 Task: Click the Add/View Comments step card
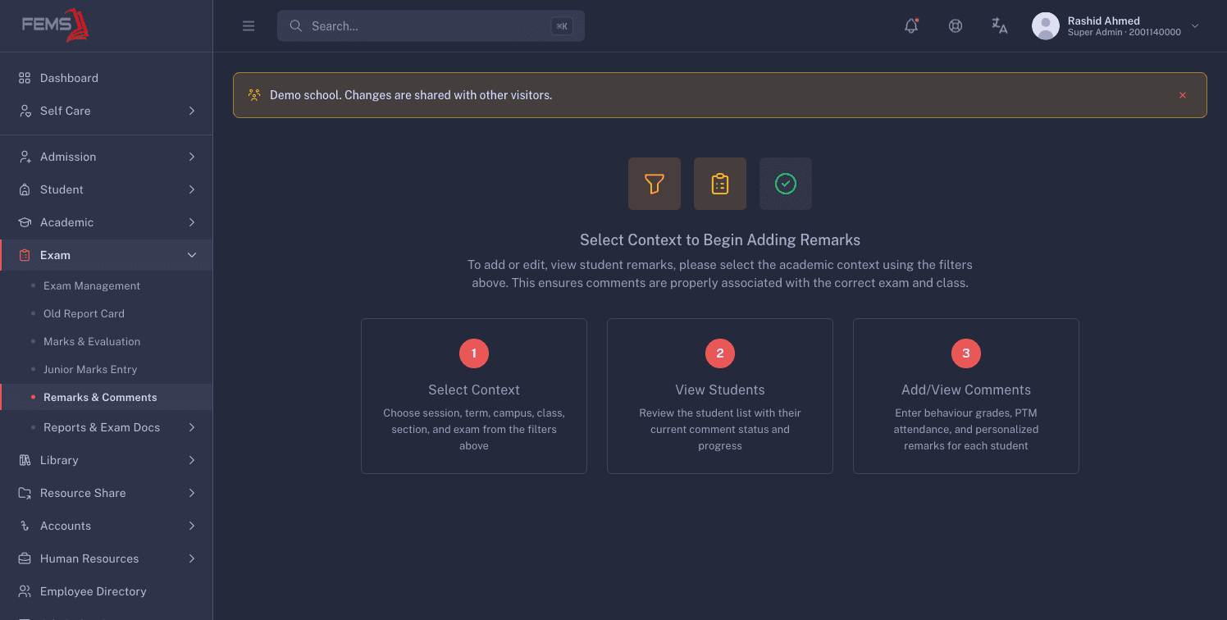click(x=966, y=396)
